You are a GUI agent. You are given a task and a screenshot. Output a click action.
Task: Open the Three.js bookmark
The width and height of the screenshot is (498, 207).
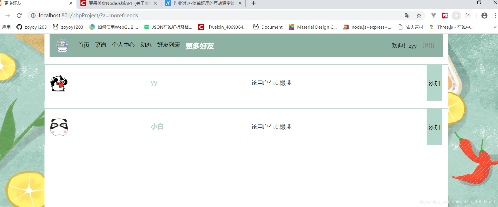(452, 27)
